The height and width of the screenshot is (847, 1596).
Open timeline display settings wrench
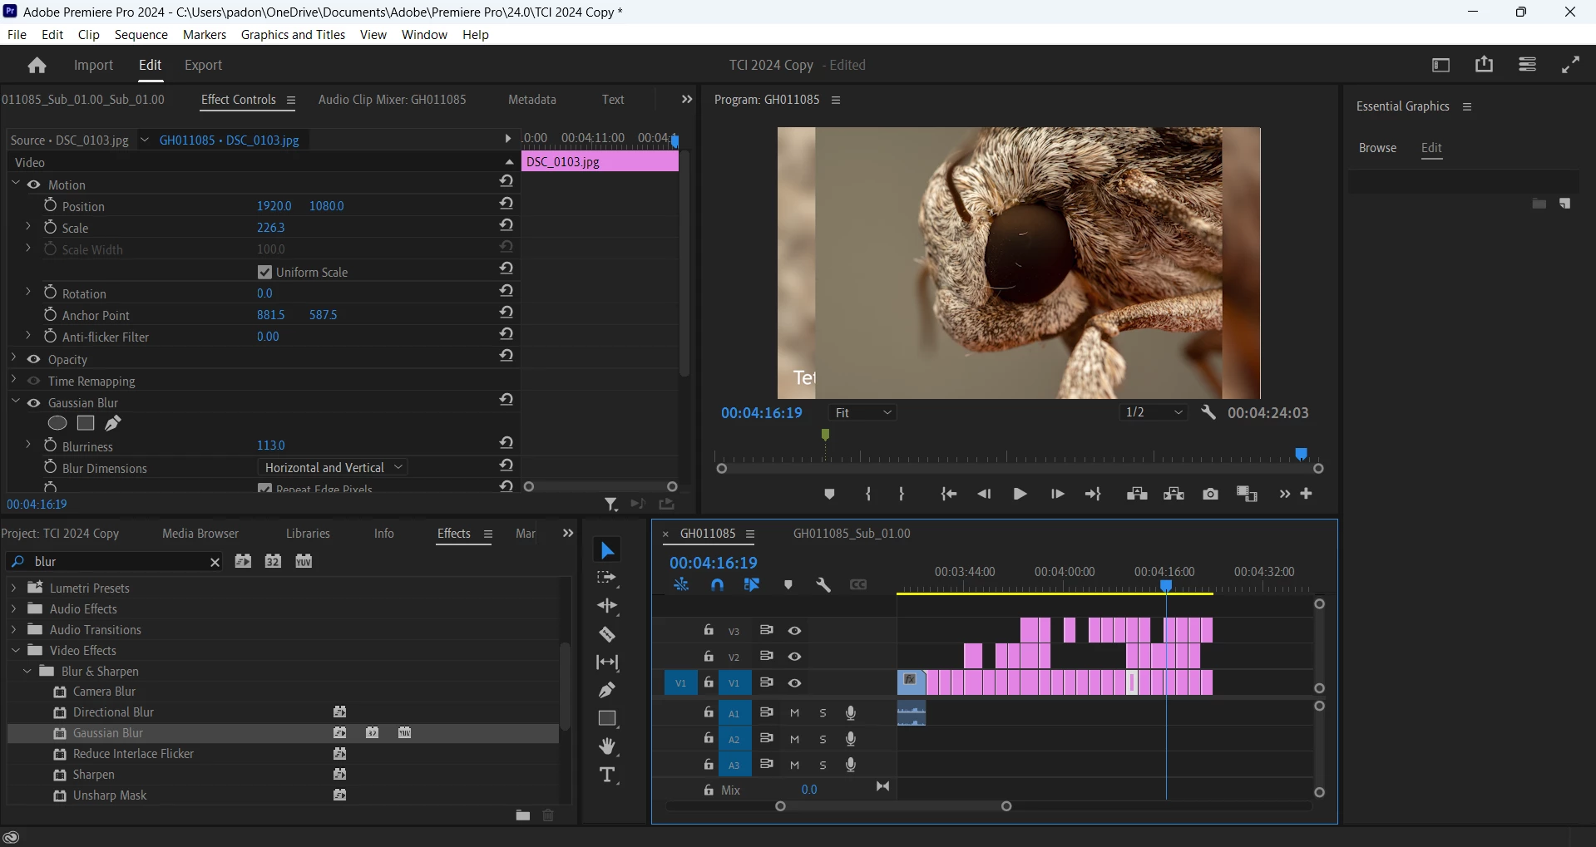tap(823, 585)
